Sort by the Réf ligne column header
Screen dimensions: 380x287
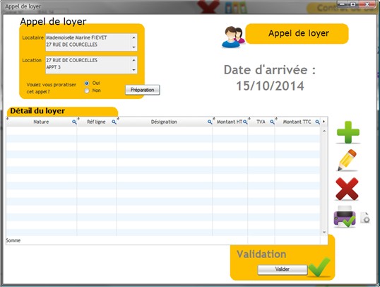click(96, 122)
